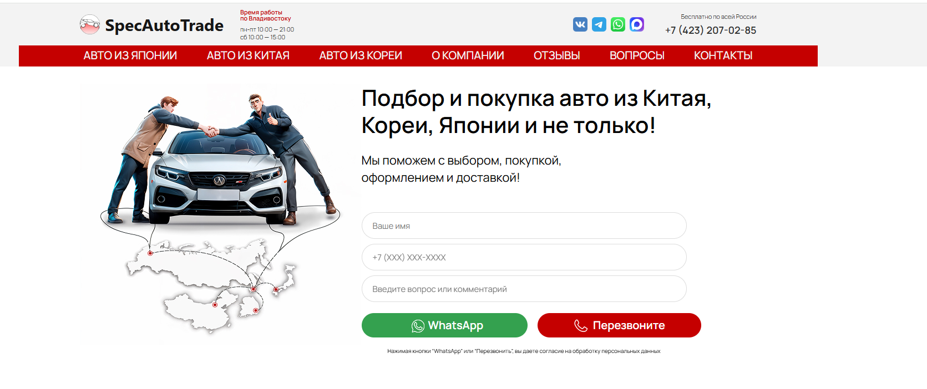Open the Telegram messenger icon
Screen dimensions: 927x389
pos(599,24)
